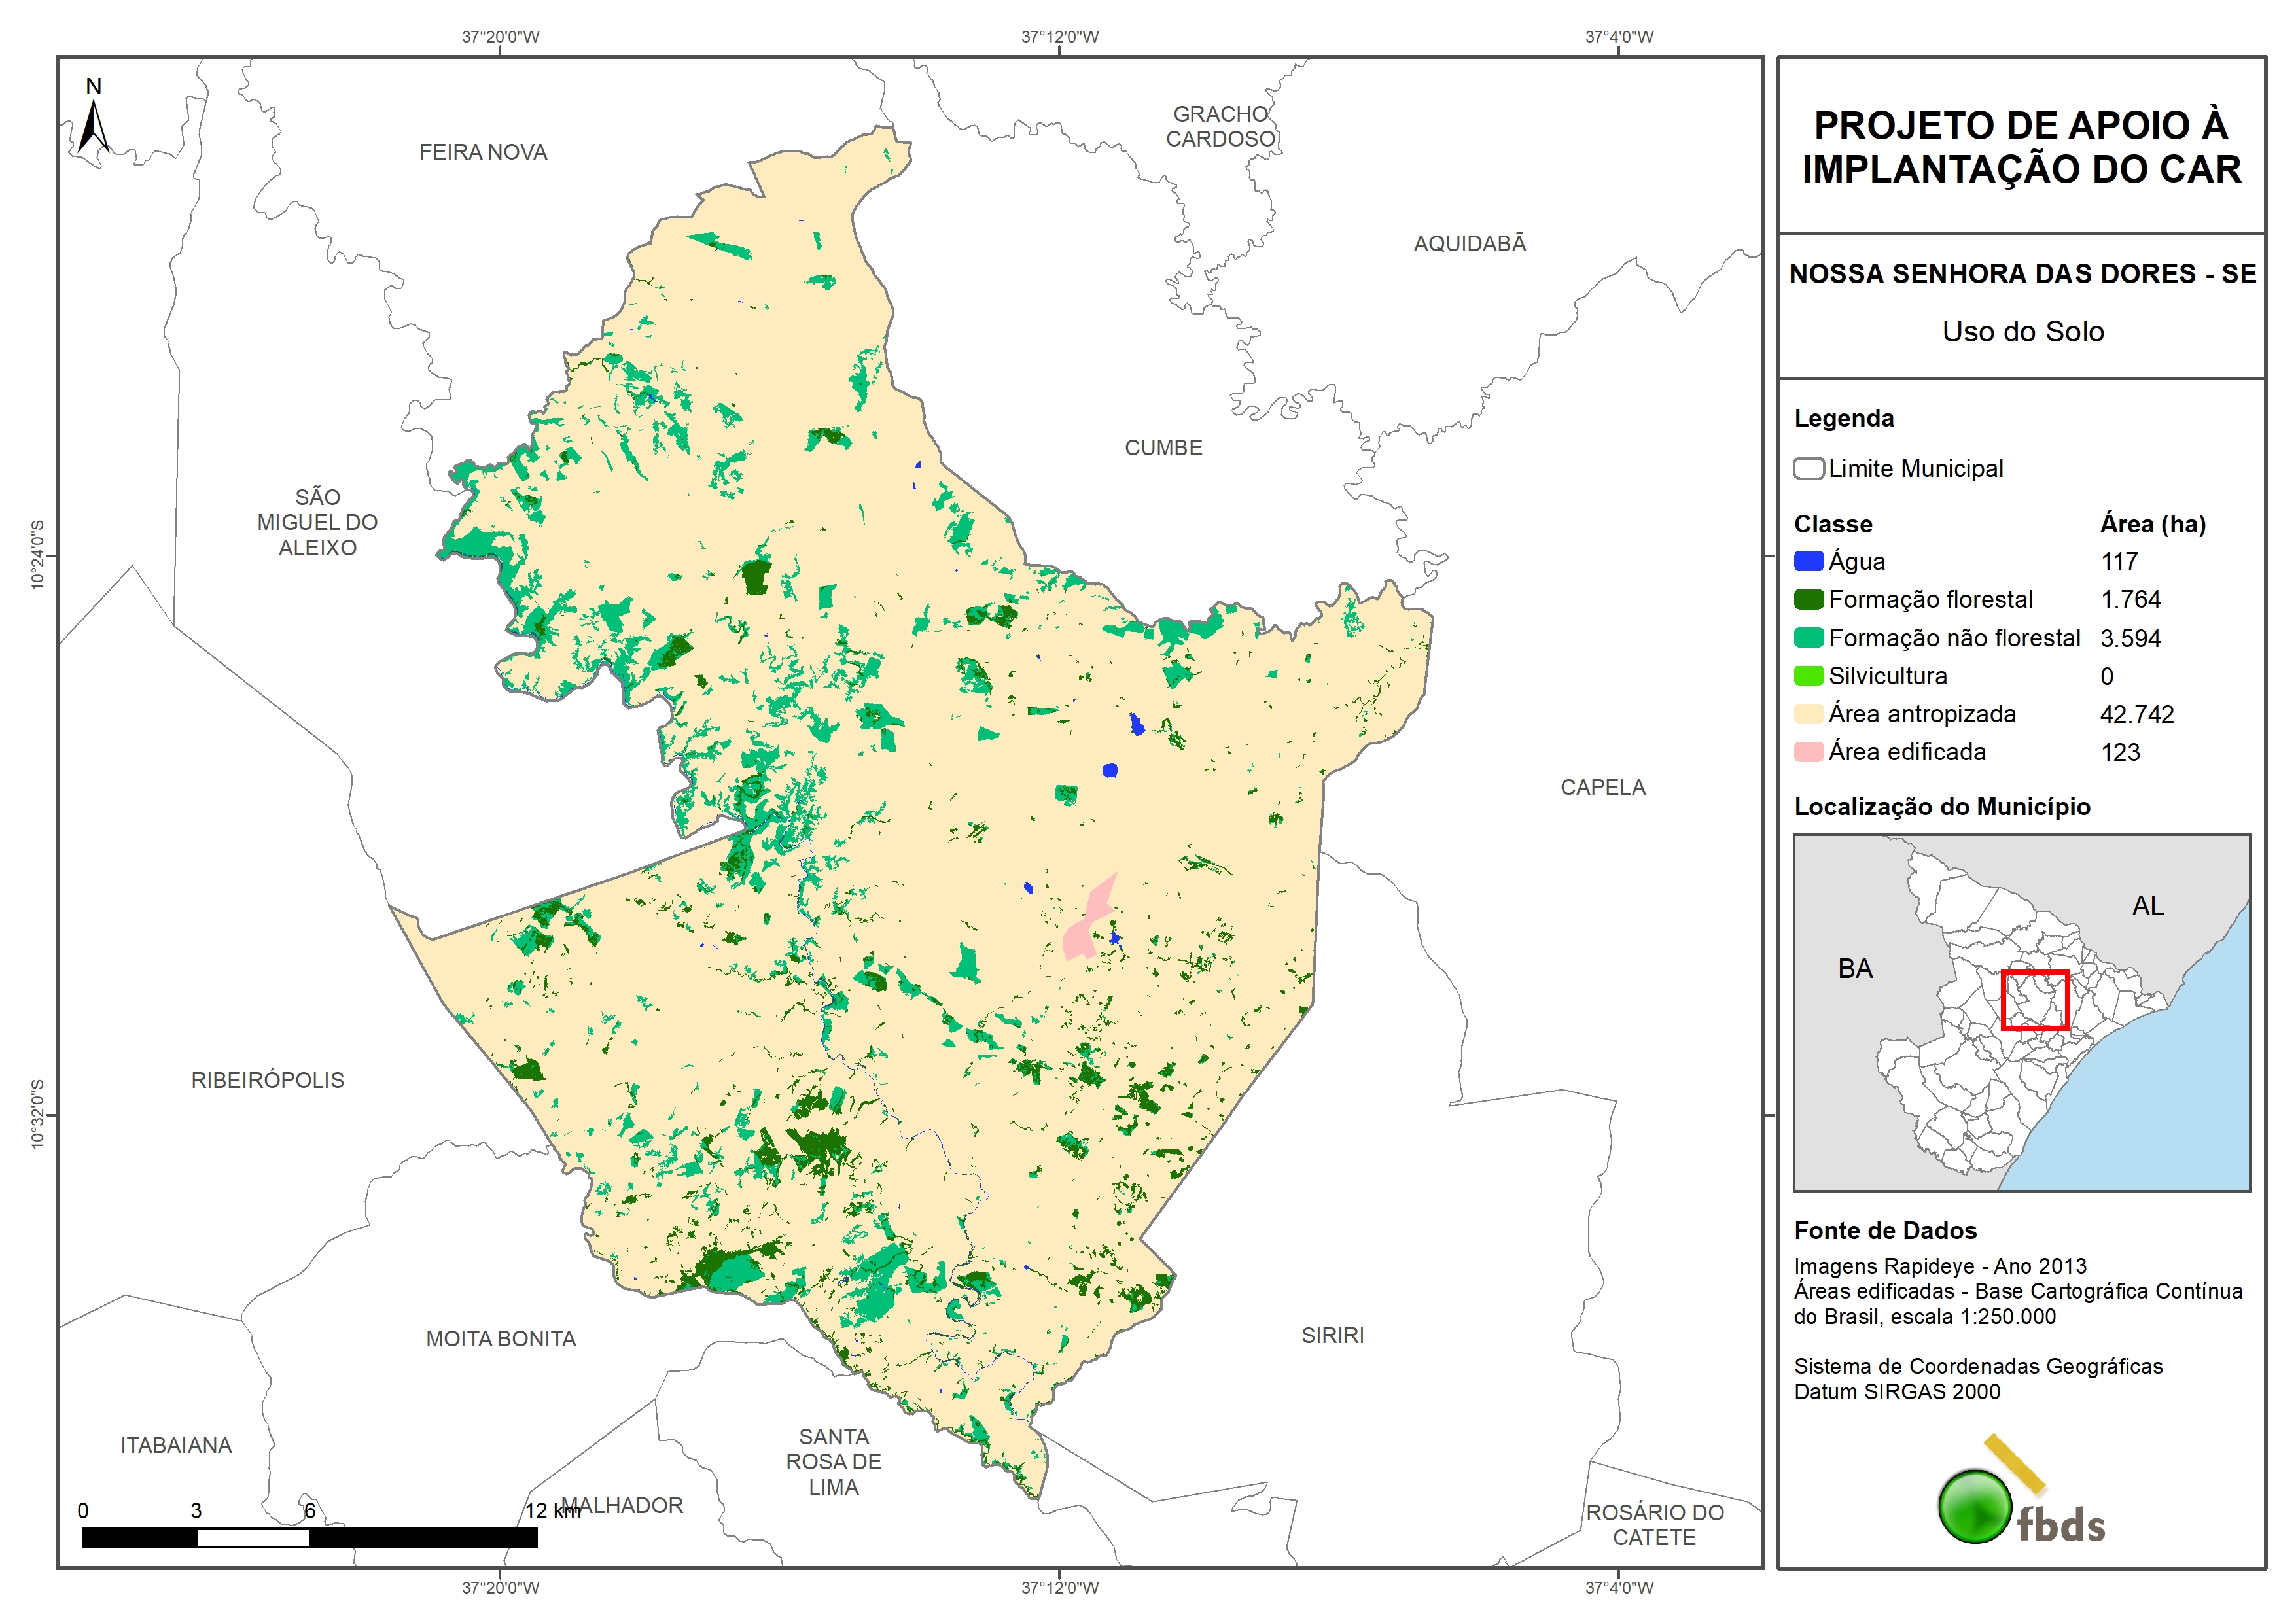Viewport: 2296px width, 1623px height.
Task: Click the RIBEIRÓPOLIS label on map
Action: click(x=267, y=1080)
